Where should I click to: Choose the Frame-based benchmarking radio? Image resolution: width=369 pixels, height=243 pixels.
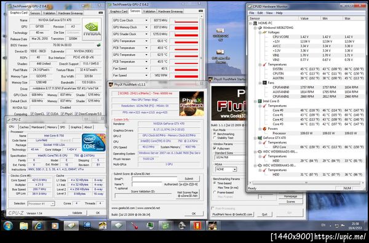click(x=215, y=192)
